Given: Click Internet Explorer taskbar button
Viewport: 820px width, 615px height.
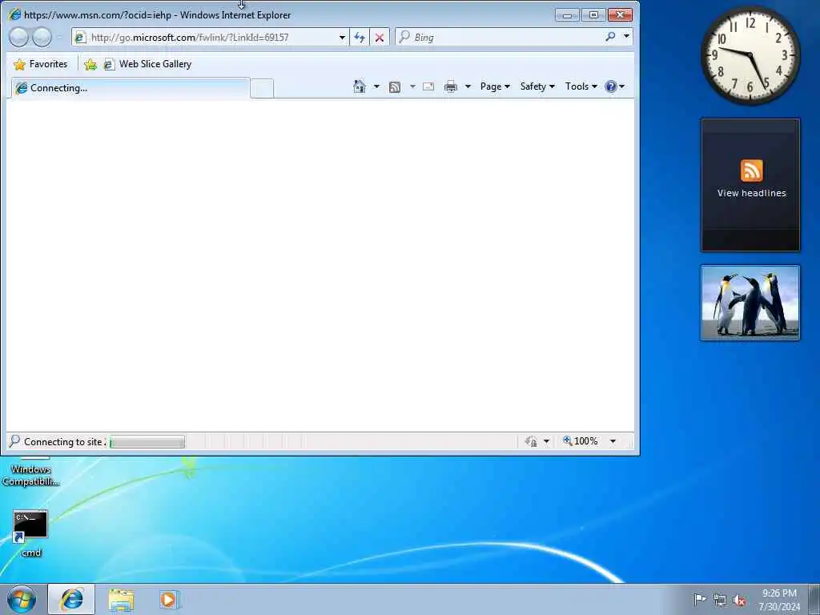Looking at the screenshot, I should pyautogui.click(x=71, y=599).
